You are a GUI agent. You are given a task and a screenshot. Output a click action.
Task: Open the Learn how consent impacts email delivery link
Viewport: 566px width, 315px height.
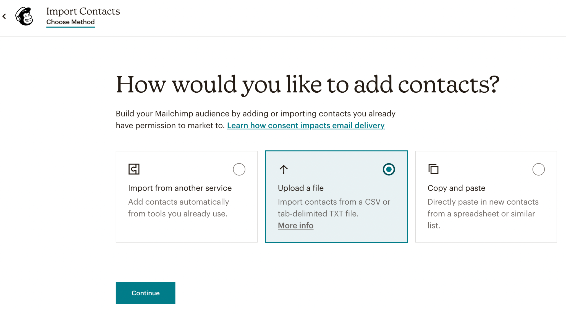[x=306, y=125]
